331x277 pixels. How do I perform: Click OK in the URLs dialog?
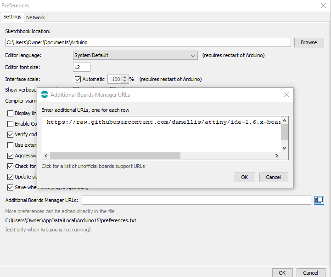tap(245, 177)
